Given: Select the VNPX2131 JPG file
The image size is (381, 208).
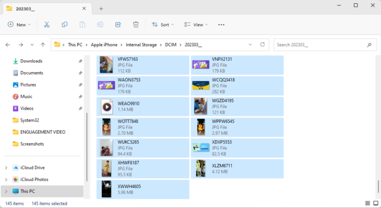Looking at the screenshot, I should tap(237, 65).
